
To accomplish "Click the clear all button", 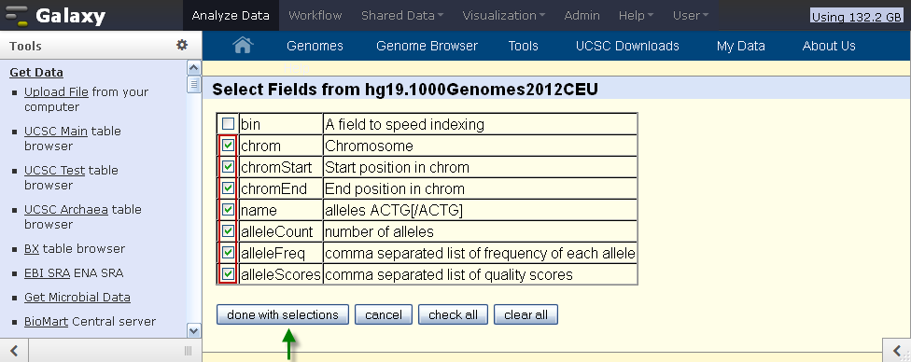I will click(526, 314).
